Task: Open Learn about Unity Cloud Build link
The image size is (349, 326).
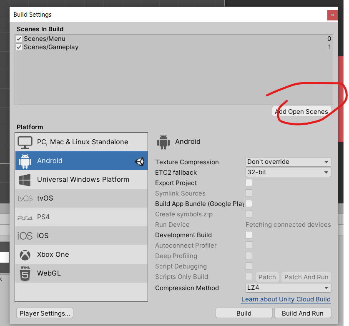Action: pyautogui.click(x=286, y=299)
